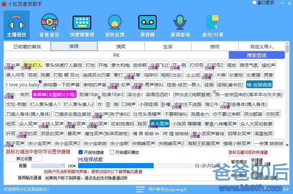Toggle the 窗口置顶 always-on-top checkbox
The width and height of the screenshot is (293, 194).
click(x=254, y=3)
